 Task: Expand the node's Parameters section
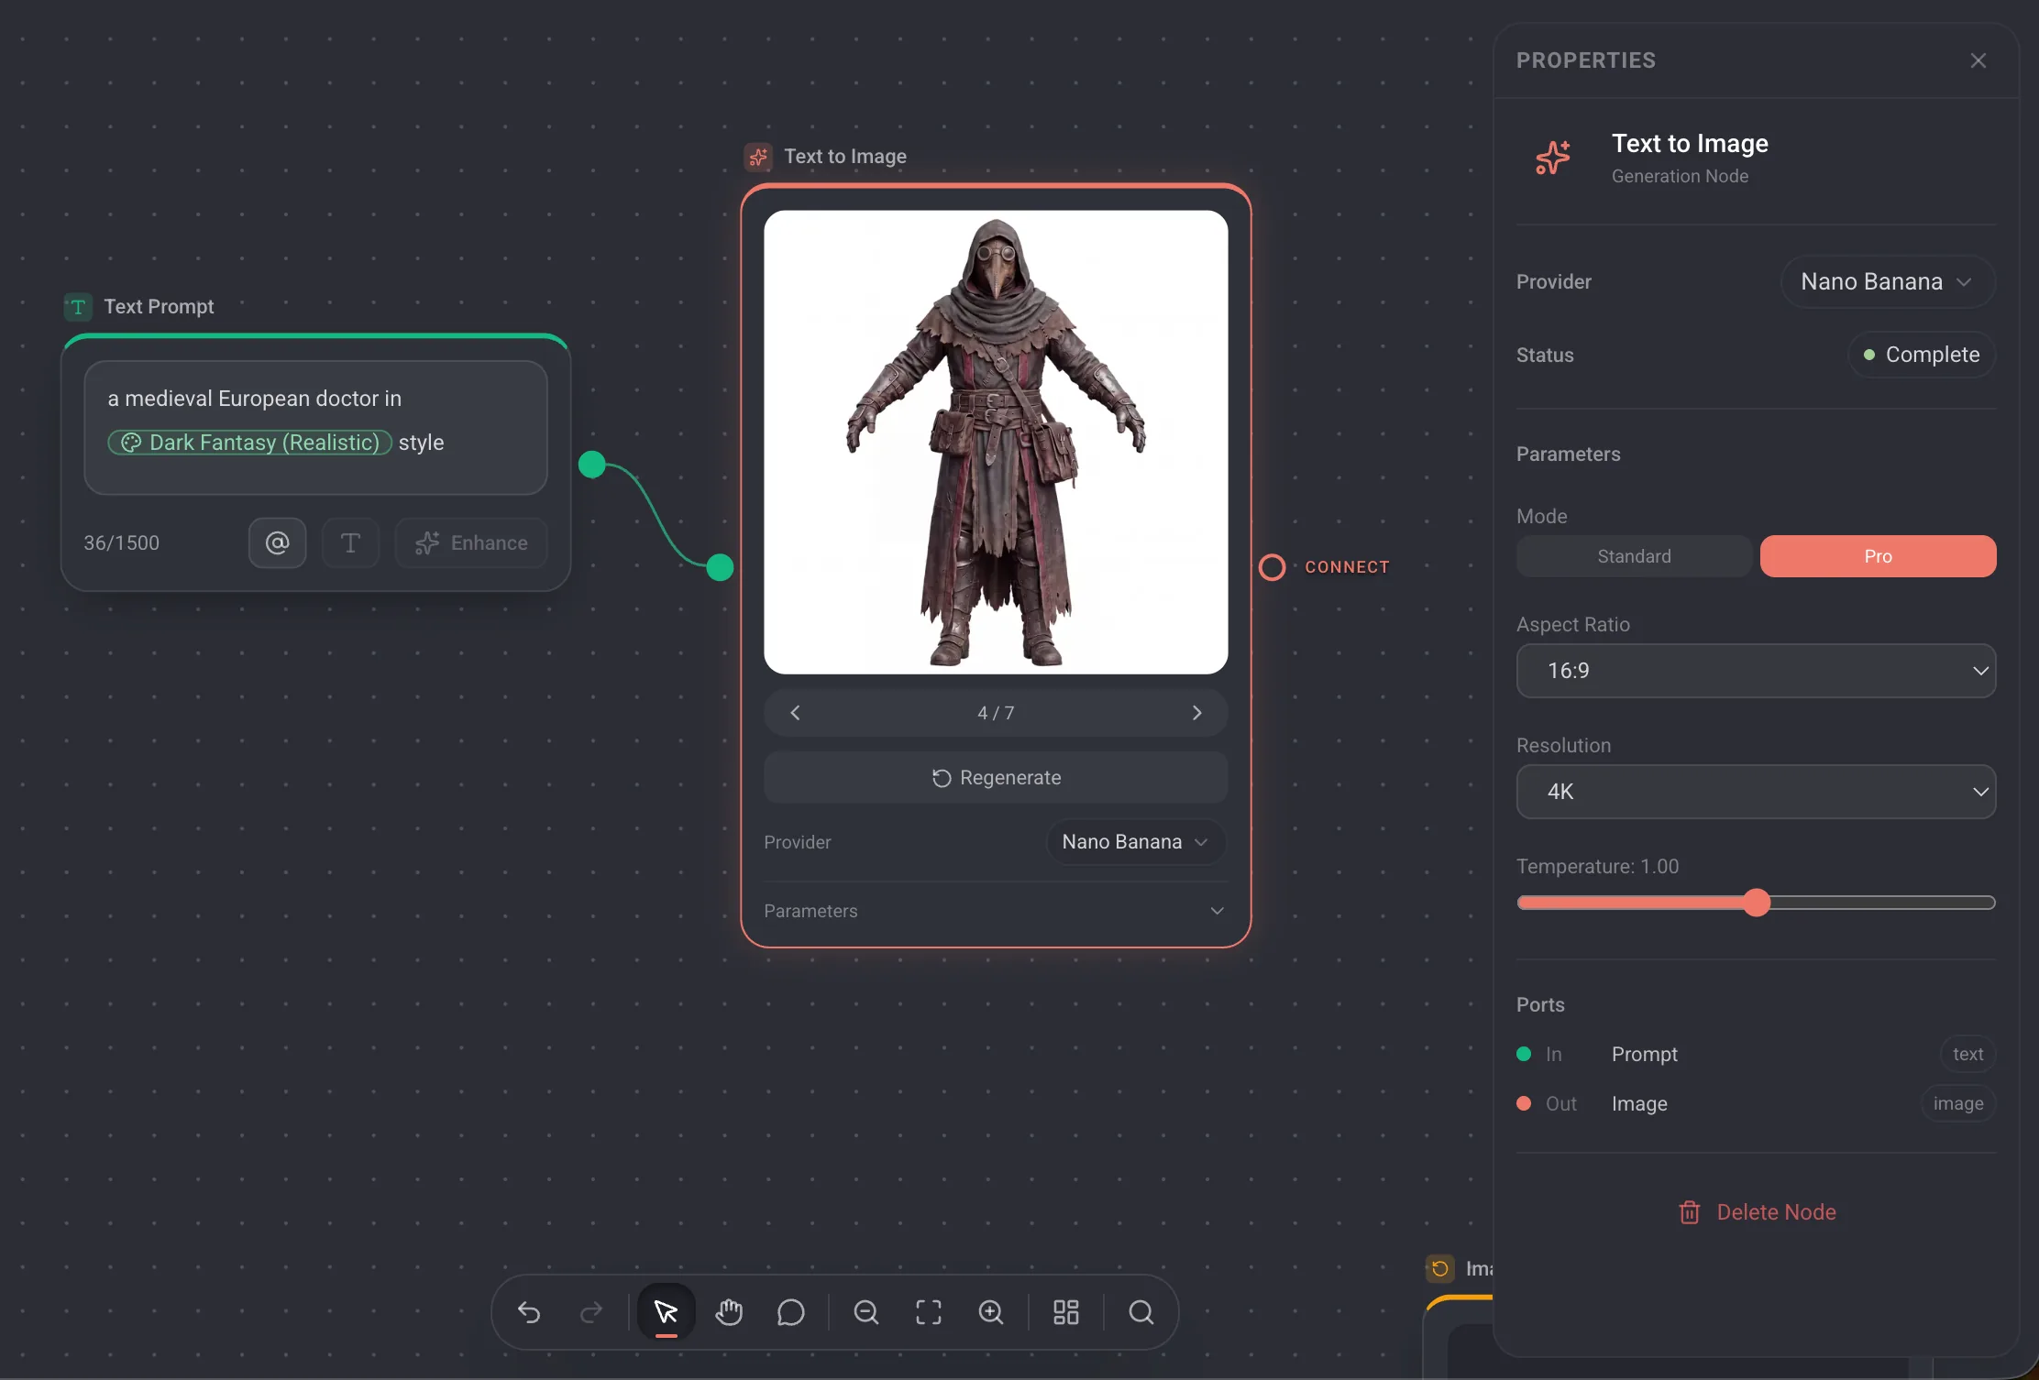pyautogui.click(x=996, y=911)
